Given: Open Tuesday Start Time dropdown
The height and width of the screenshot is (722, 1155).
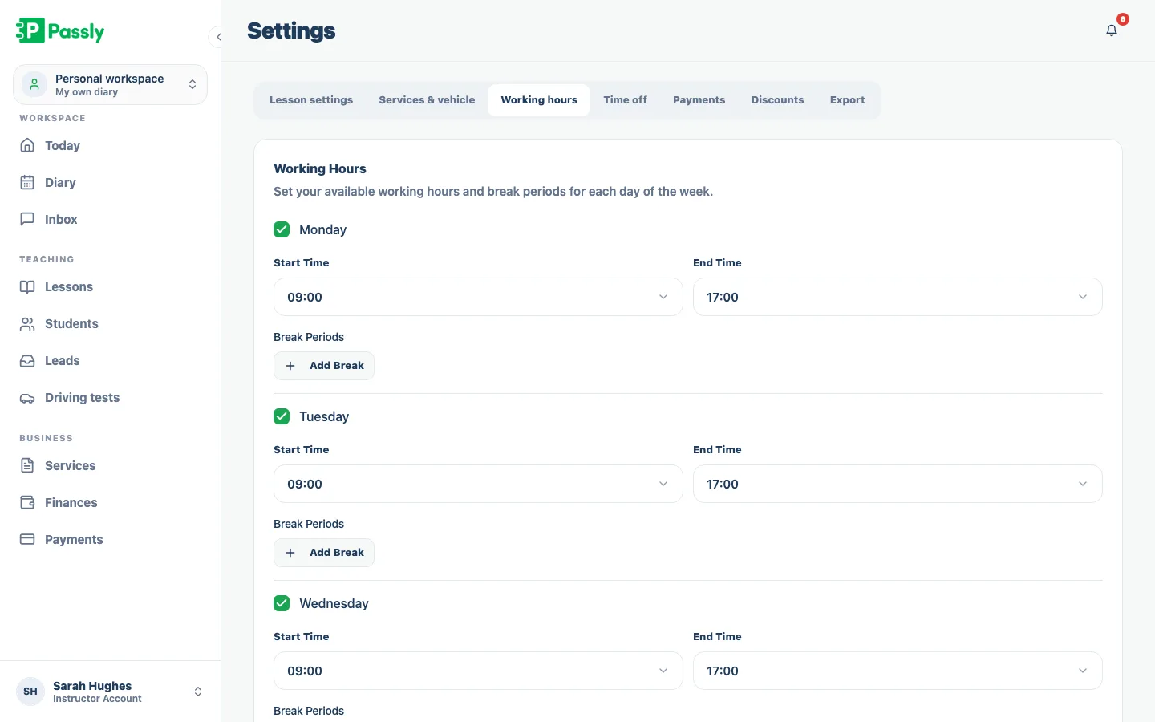Looking at the screenshot, I should [478, 484].
